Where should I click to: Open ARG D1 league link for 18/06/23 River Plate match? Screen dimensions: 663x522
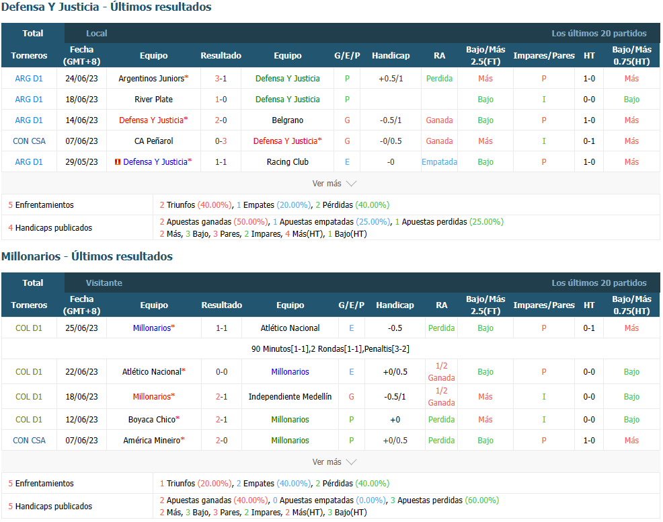coord(29,99)
